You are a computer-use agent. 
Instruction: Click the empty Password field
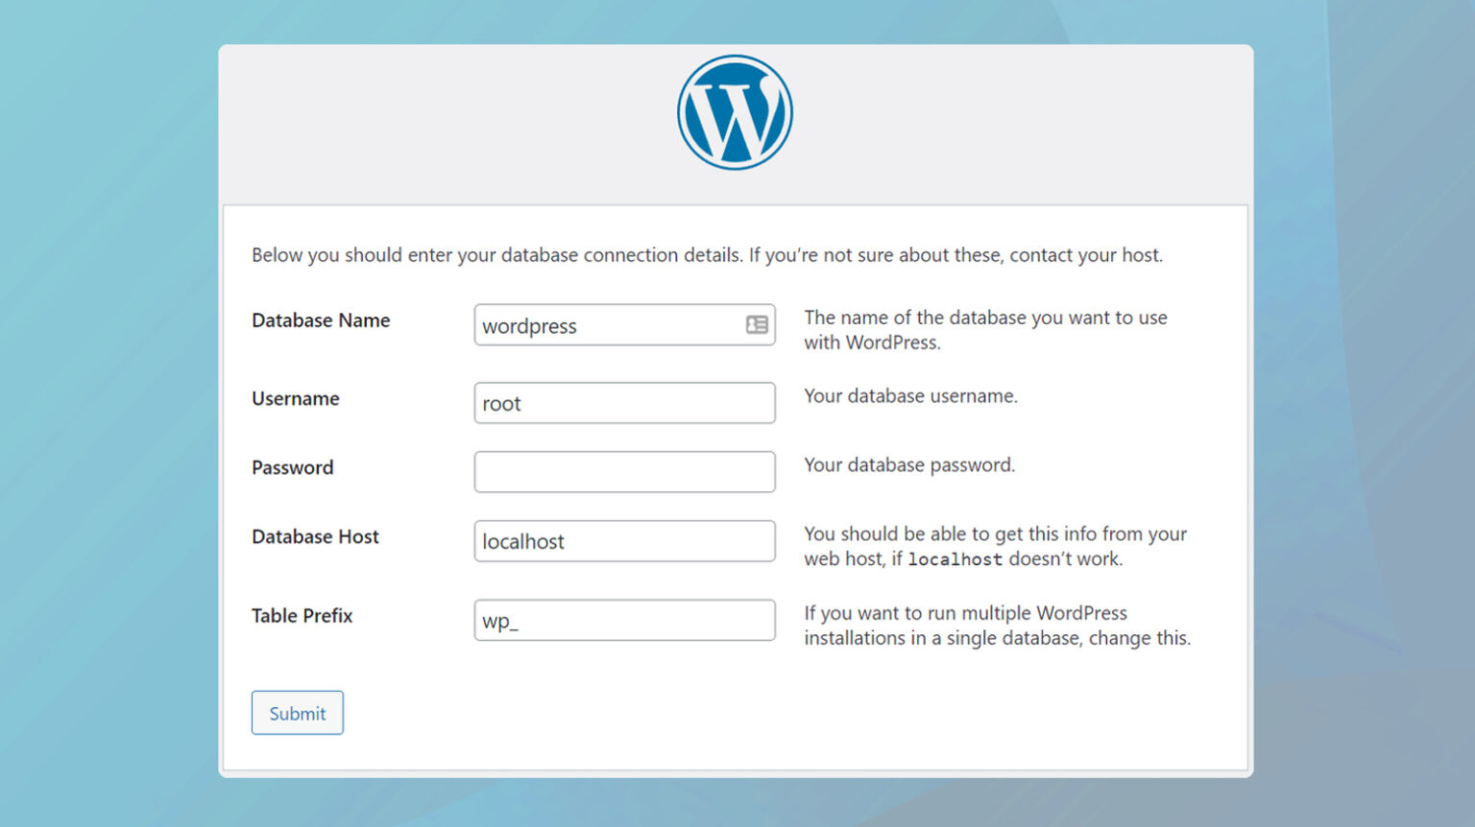pyautogui.click(x=624, y=471)
